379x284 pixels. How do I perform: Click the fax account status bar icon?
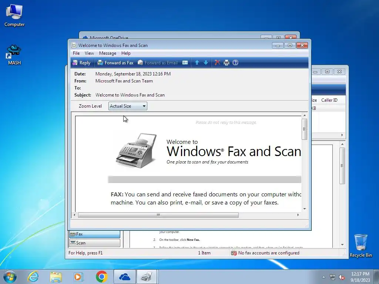click(234, 253)
